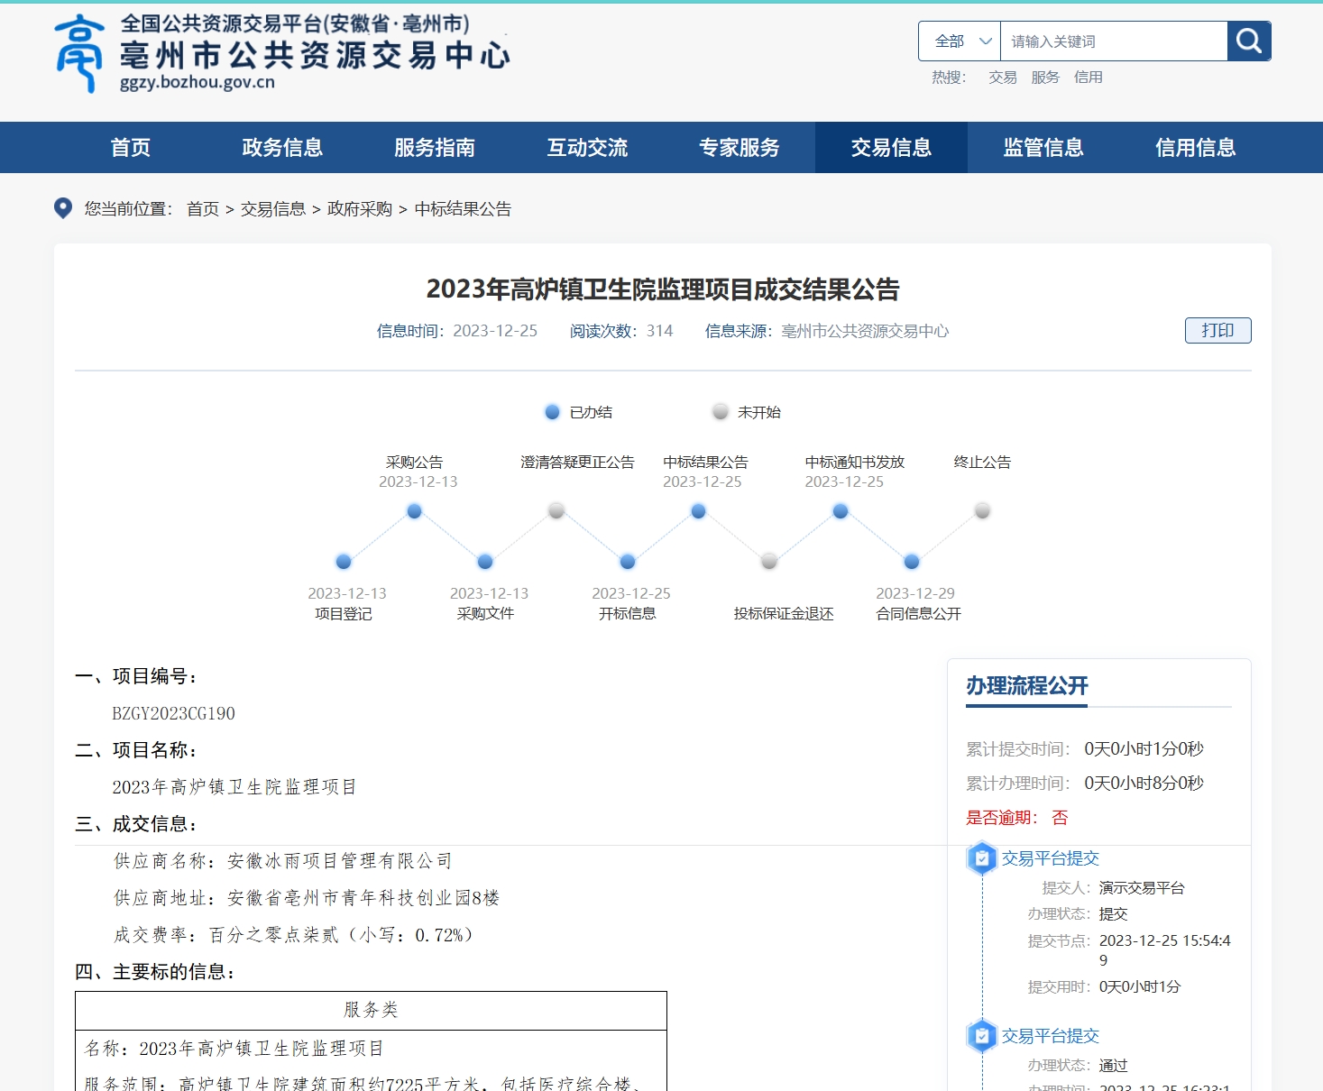
Task: Open the 互动交流 navigation menu item
Action: click(587, 148)
